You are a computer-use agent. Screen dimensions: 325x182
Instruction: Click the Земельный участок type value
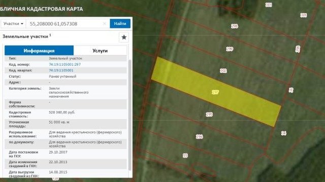point(66,59)
